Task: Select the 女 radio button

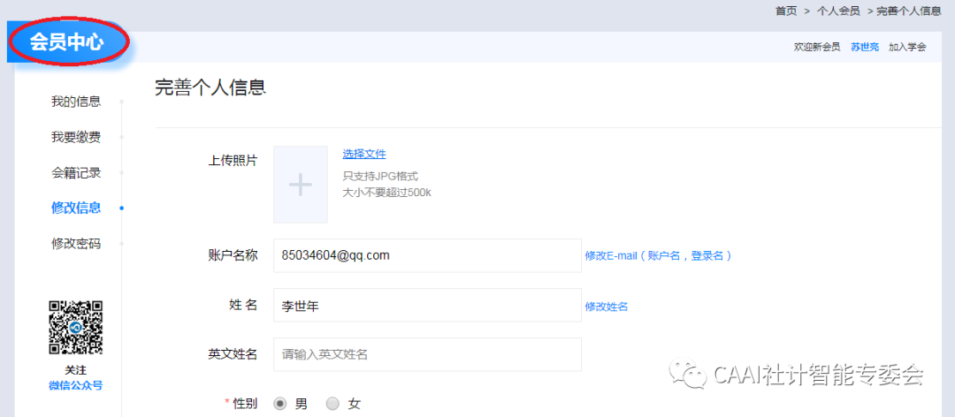Action: (x=332, y=404)
